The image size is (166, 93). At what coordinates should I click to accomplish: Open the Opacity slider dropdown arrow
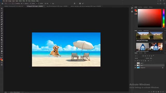tap(153, 58)
